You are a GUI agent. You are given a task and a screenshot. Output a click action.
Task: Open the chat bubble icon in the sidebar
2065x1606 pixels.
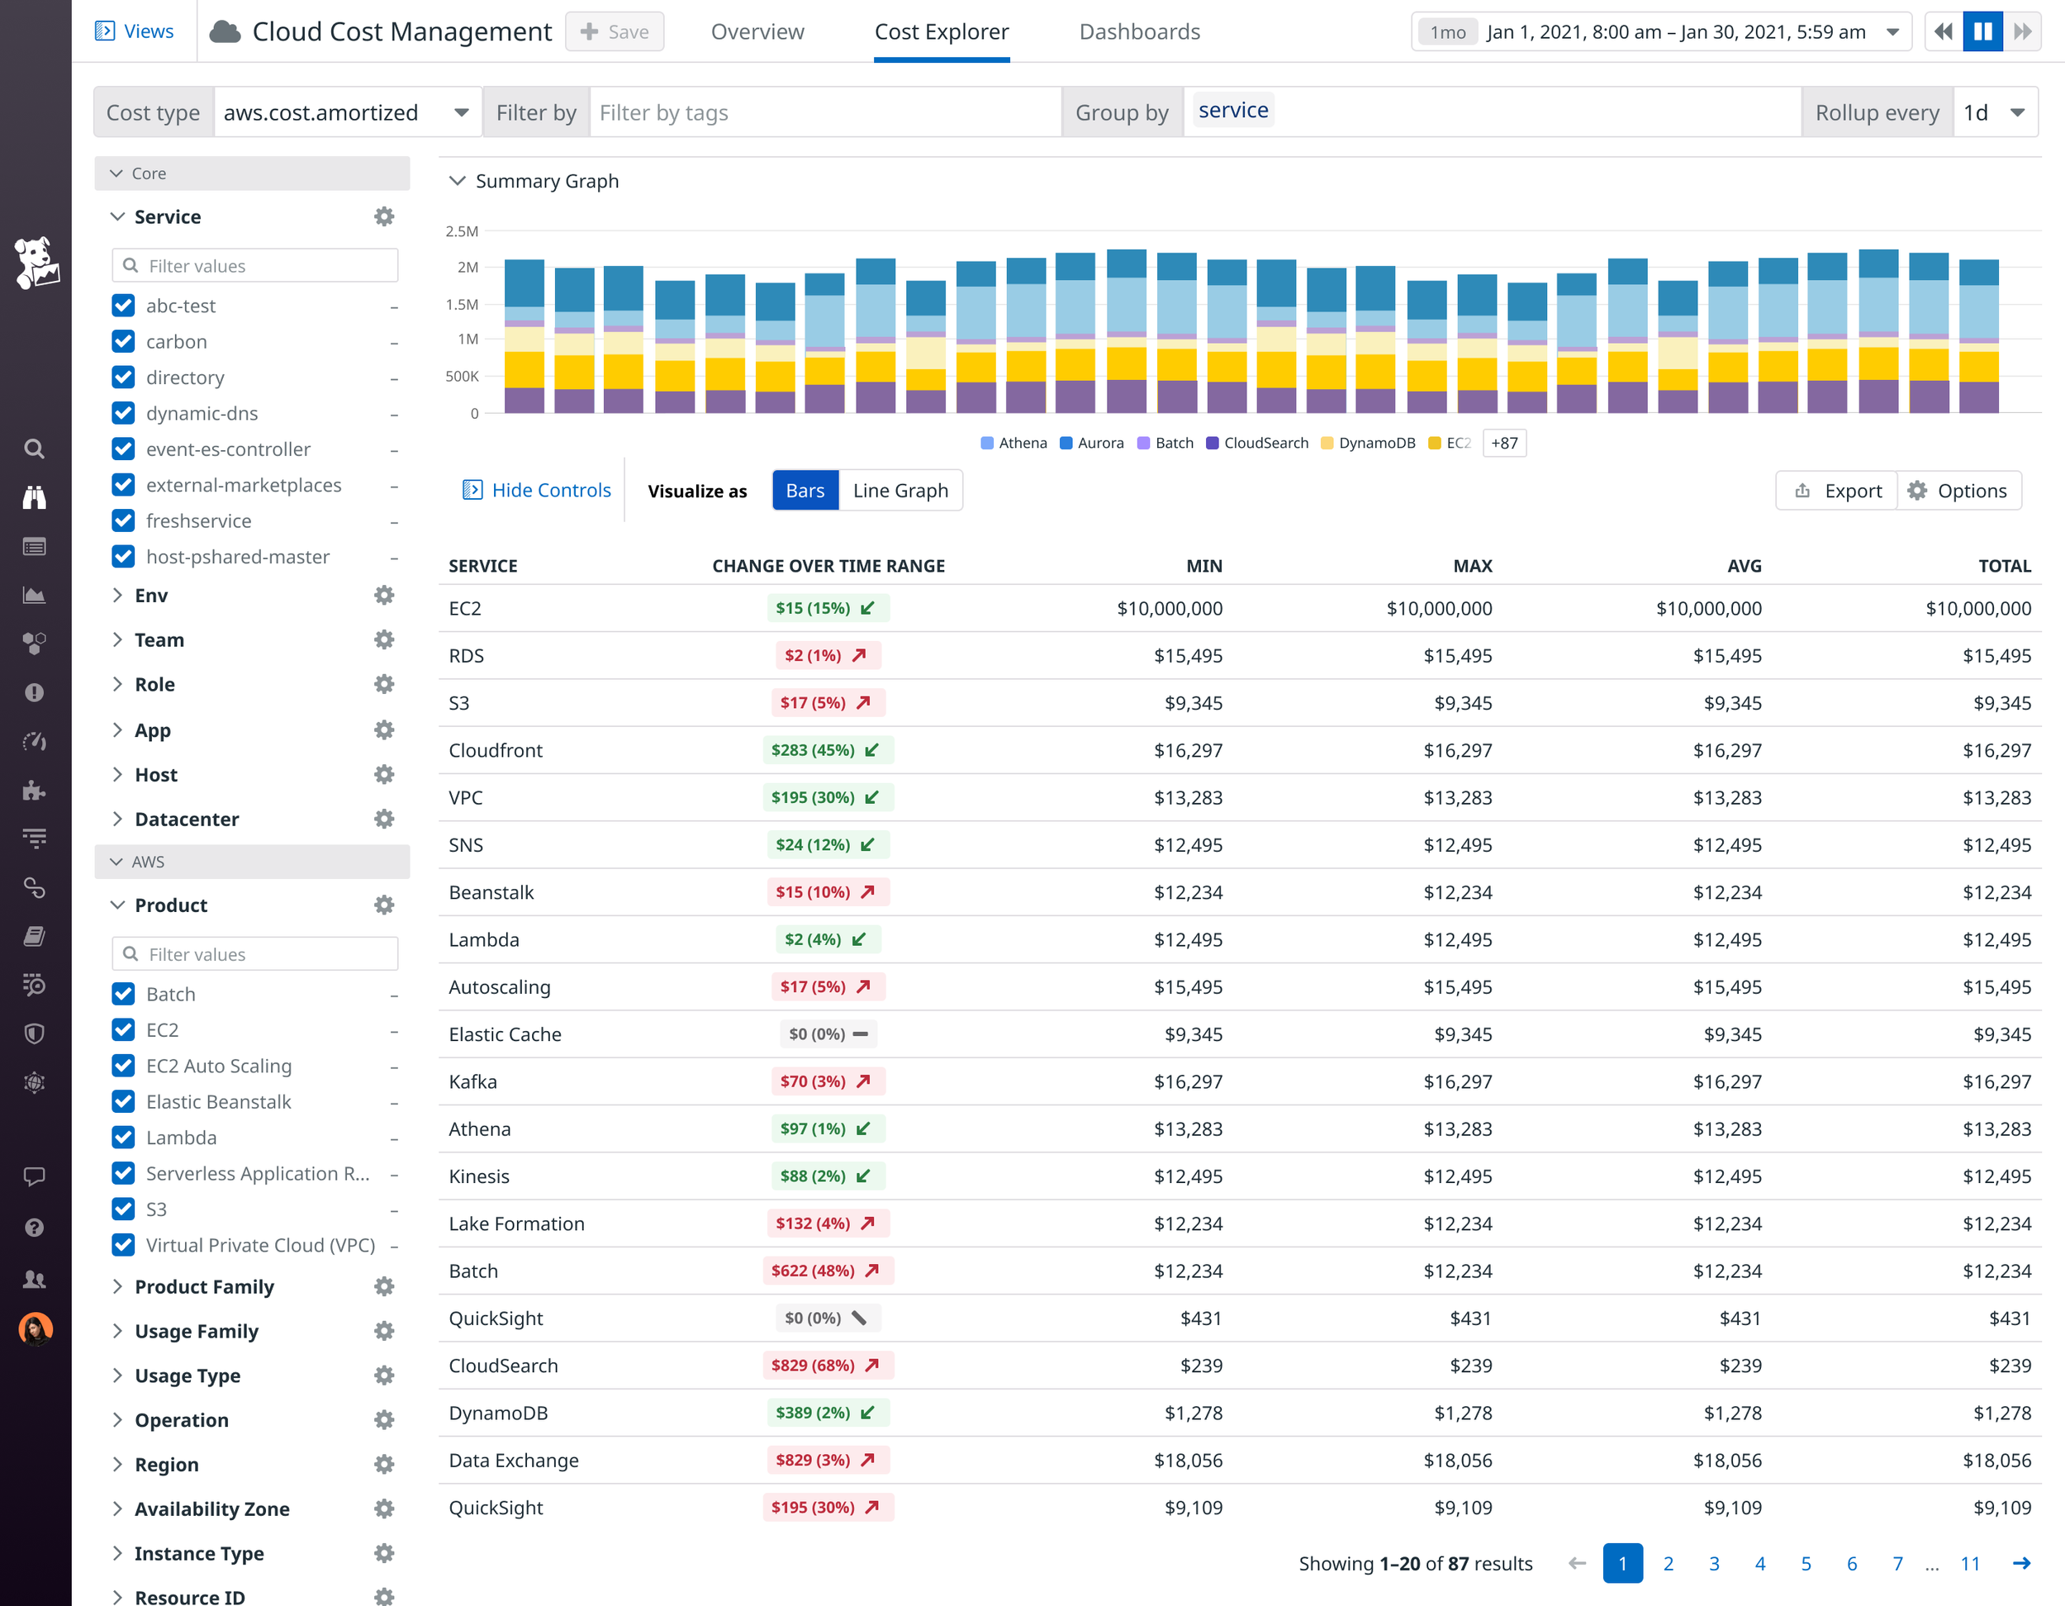34,1176
